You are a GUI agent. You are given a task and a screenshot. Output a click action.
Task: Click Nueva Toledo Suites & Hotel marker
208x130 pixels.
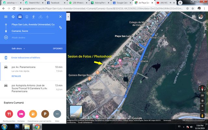pos(97,117)
